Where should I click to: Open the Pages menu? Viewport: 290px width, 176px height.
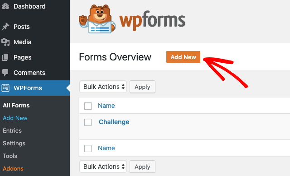coord(22,57)
